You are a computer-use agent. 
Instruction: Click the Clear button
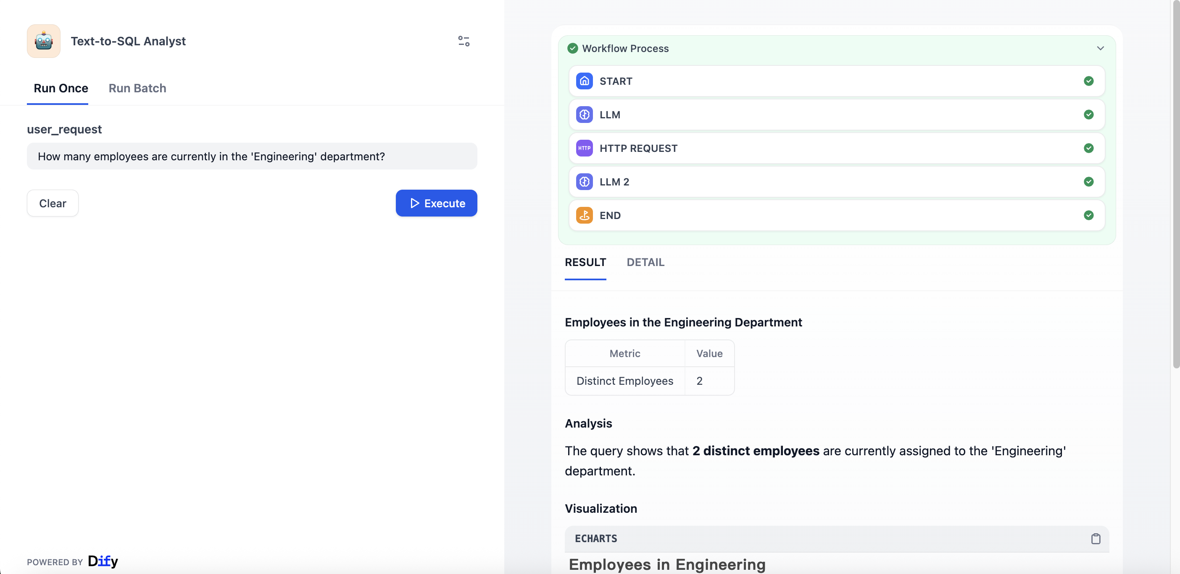click(x=53, y=203)
